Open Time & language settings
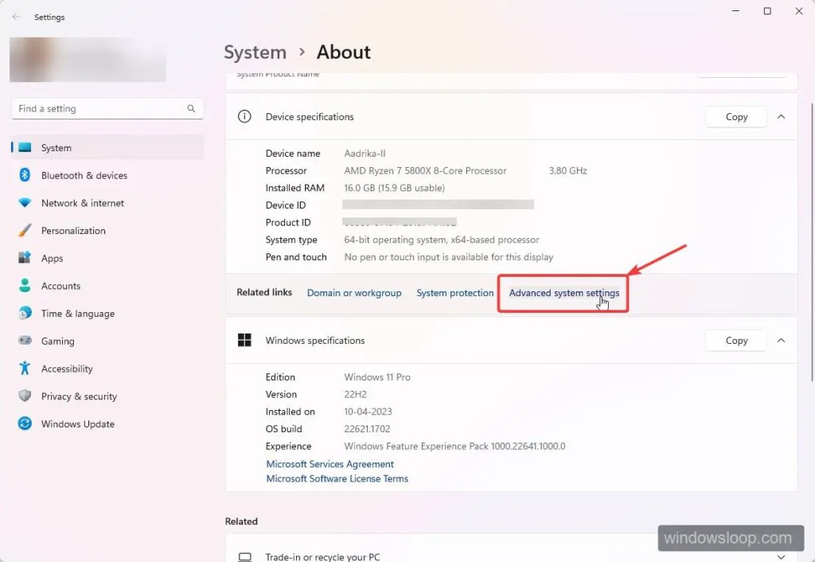The image size is (815, 562). pos(107,313)
